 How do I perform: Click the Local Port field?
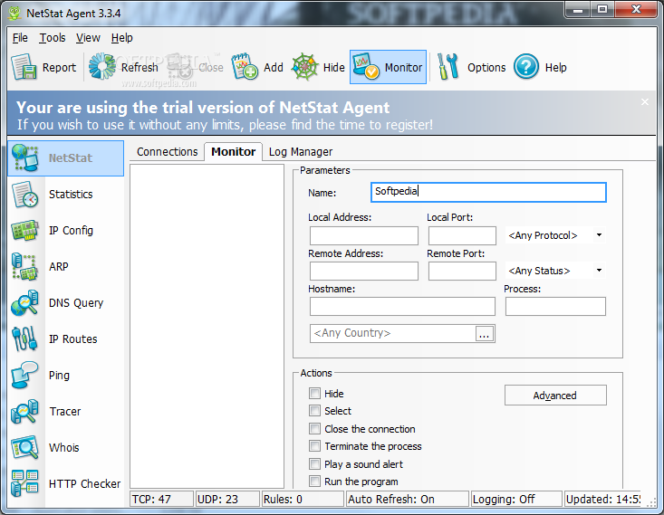pos(462,235)
